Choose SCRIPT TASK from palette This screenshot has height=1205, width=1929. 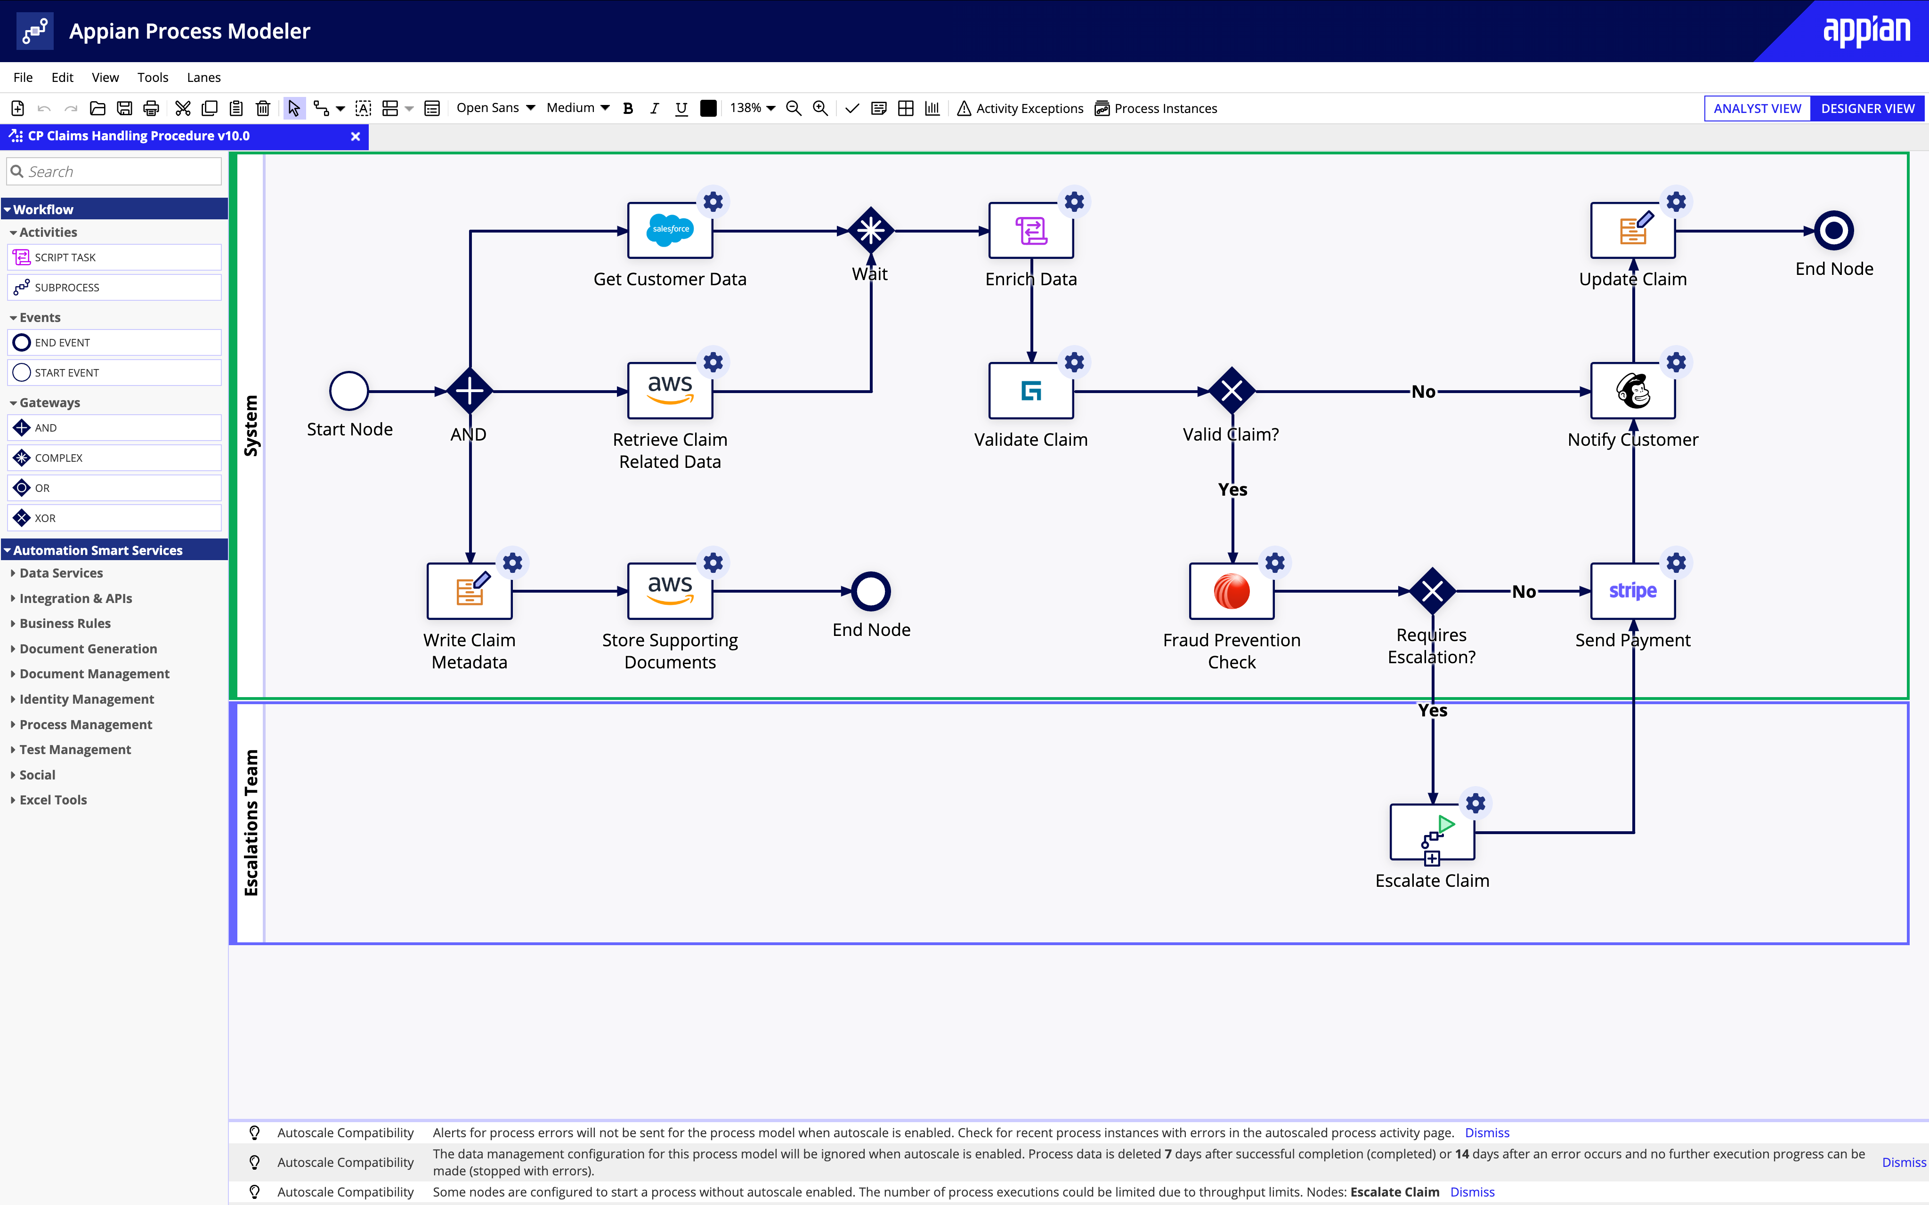115,257
